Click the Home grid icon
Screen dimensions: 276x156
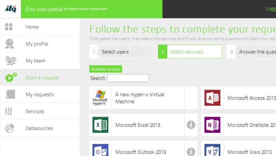tap(8, 27)
